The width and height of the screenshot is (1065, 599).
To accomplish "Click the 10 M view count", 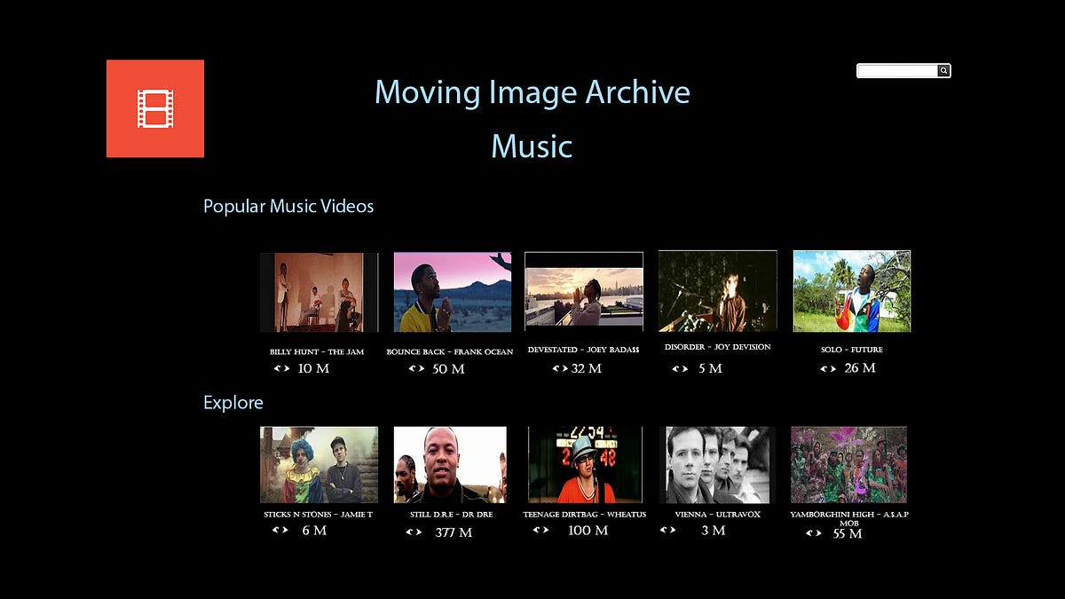I will [313, 368].
